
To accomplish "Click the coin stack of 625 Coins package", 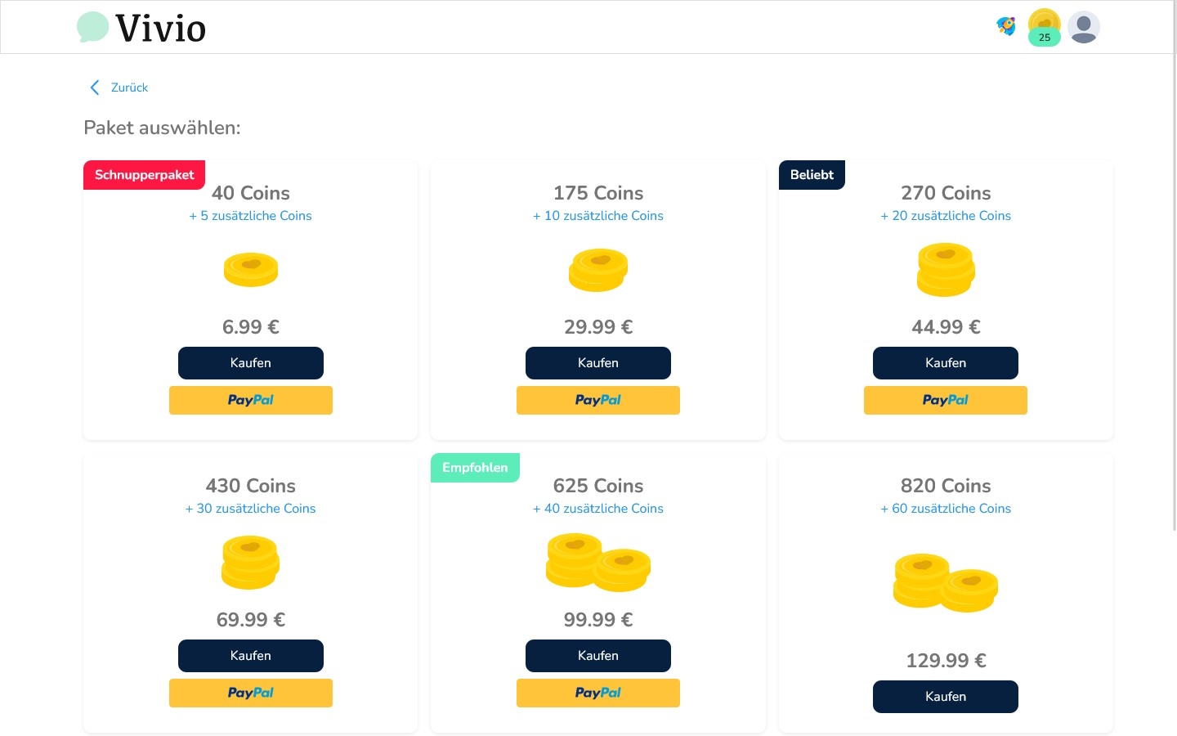I will pos(598,563).
